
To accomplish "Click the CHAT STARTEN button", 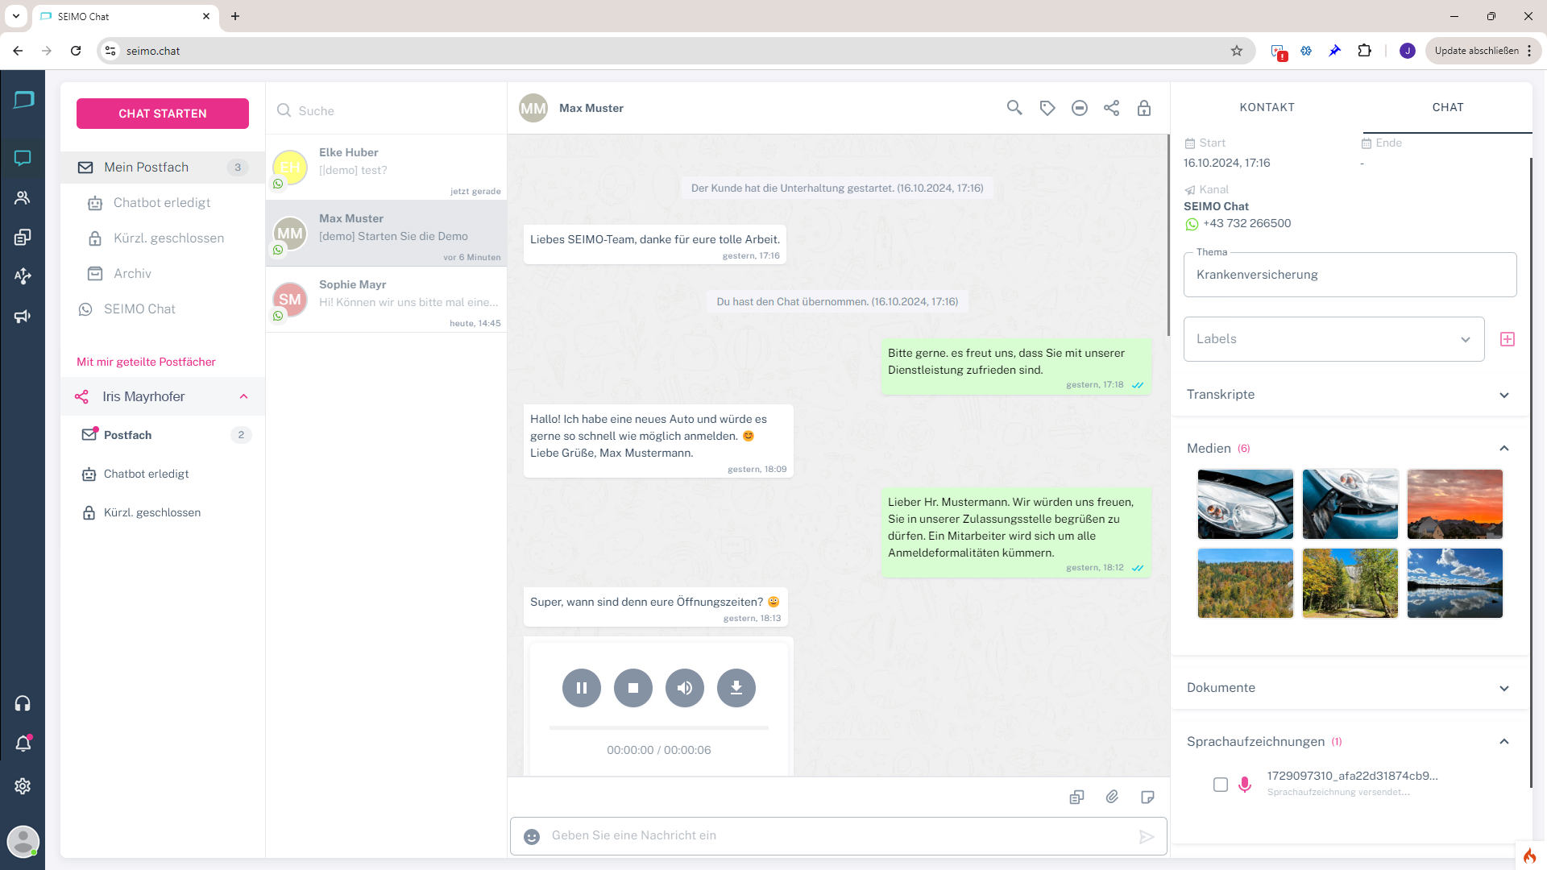I will [x=163, y=114].
